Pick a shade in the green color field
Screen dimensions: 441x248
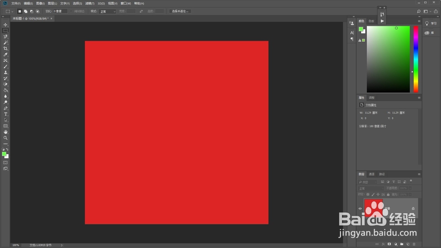coord(388,59)
